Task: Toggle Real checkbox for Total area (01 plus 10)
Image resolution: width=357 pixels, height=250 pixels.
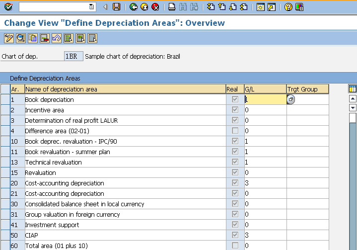Action: (235, 246)
